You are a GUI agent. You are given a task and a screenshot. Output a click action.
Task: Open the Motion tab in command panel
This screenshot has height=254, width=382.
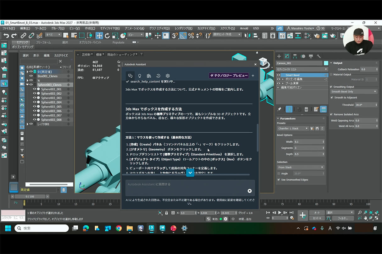point(303,56)
